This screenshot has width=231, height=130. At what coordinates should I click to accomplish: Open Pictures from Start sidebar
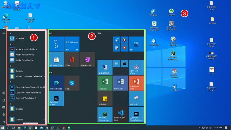click(x=4, y=107)
